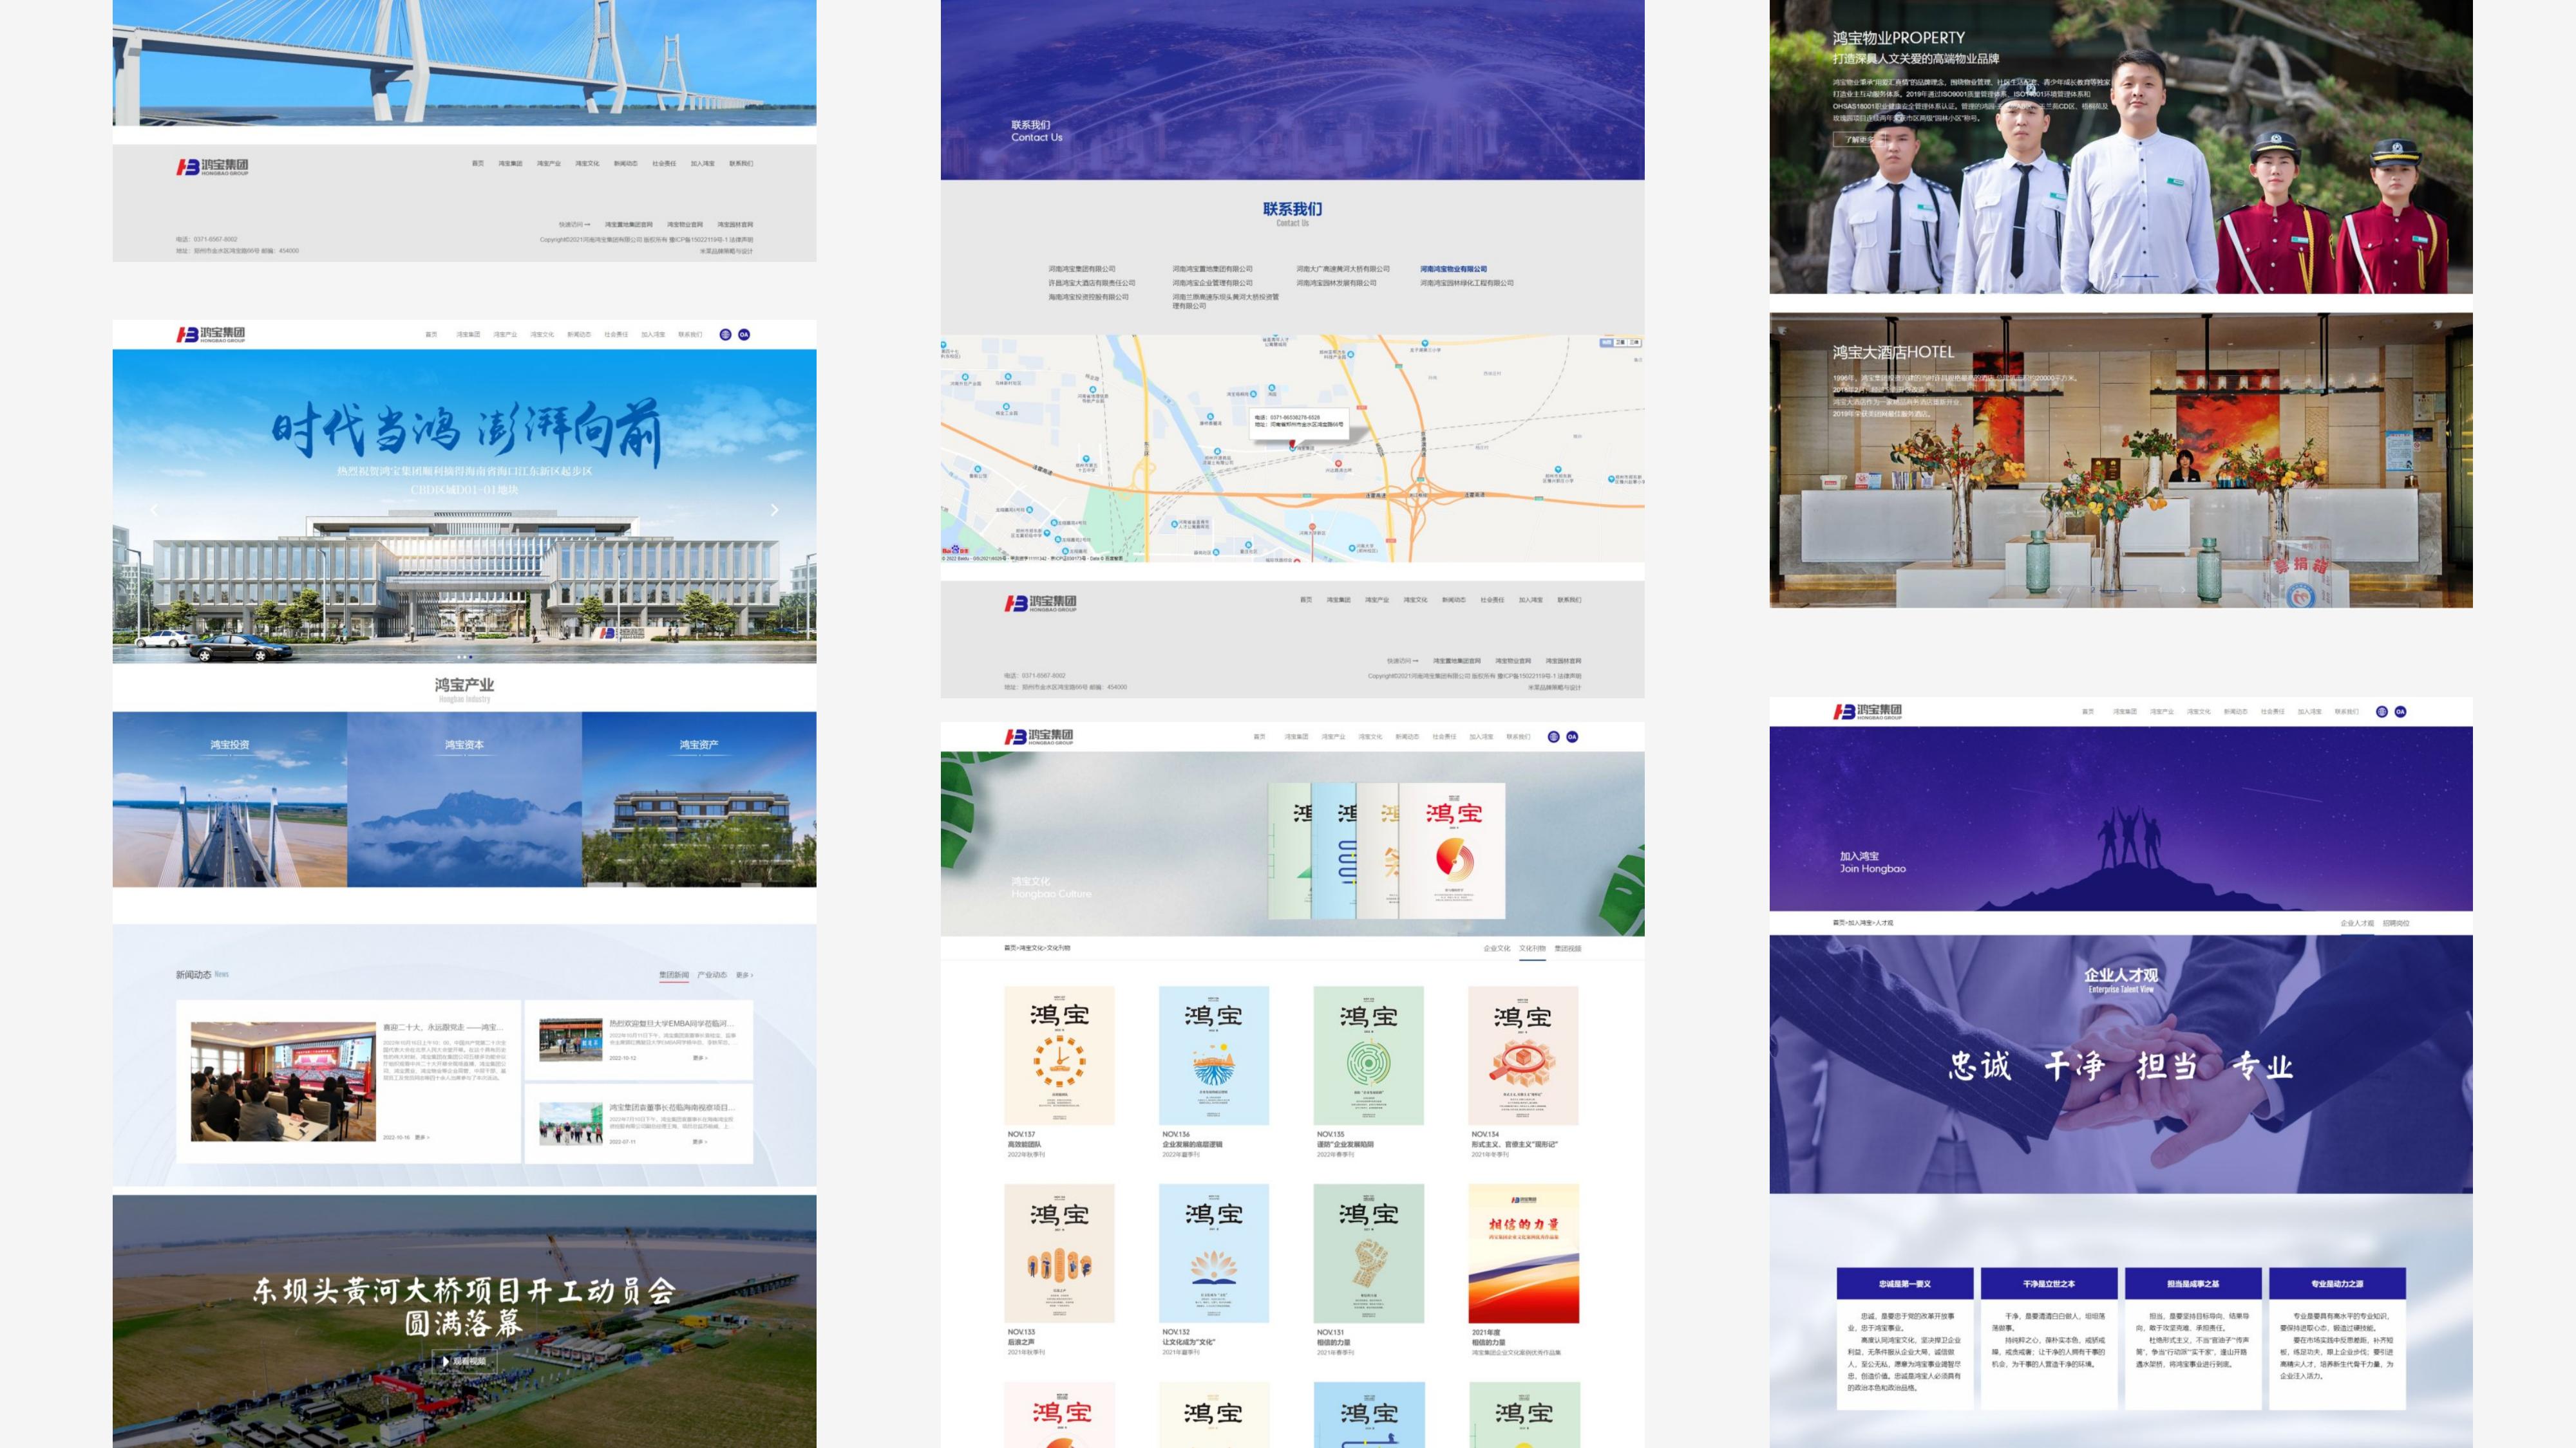Open NOV.132 magazine cover
The image size is (2576, 1448).
coord(1214,1253)
